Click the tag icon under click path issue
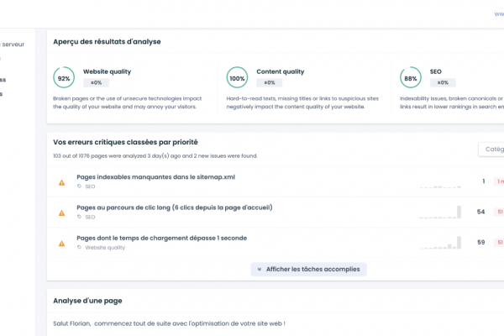This screenshot has height=336, width=504. [80, 217]
